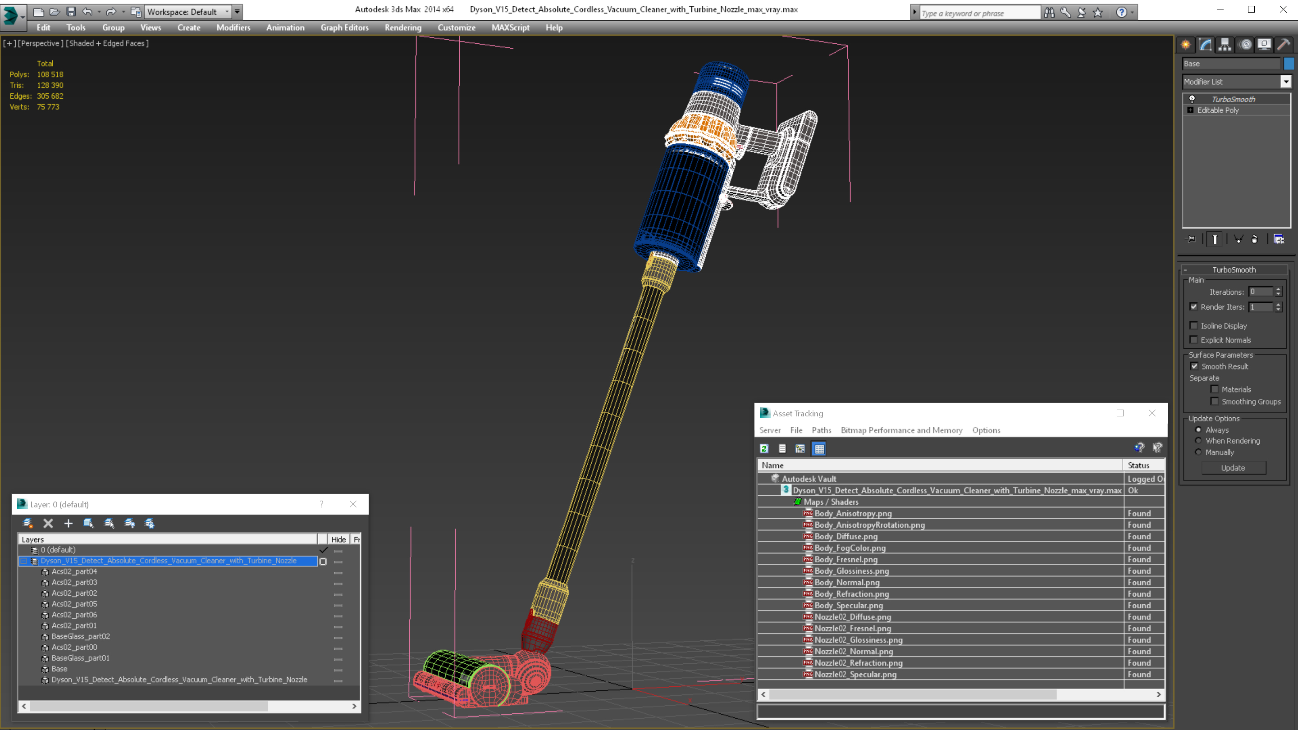The width and height of the screenshot is (1298, 730).
Task: Enable Explicit Normals checkbox
Action: point(1194,340)
